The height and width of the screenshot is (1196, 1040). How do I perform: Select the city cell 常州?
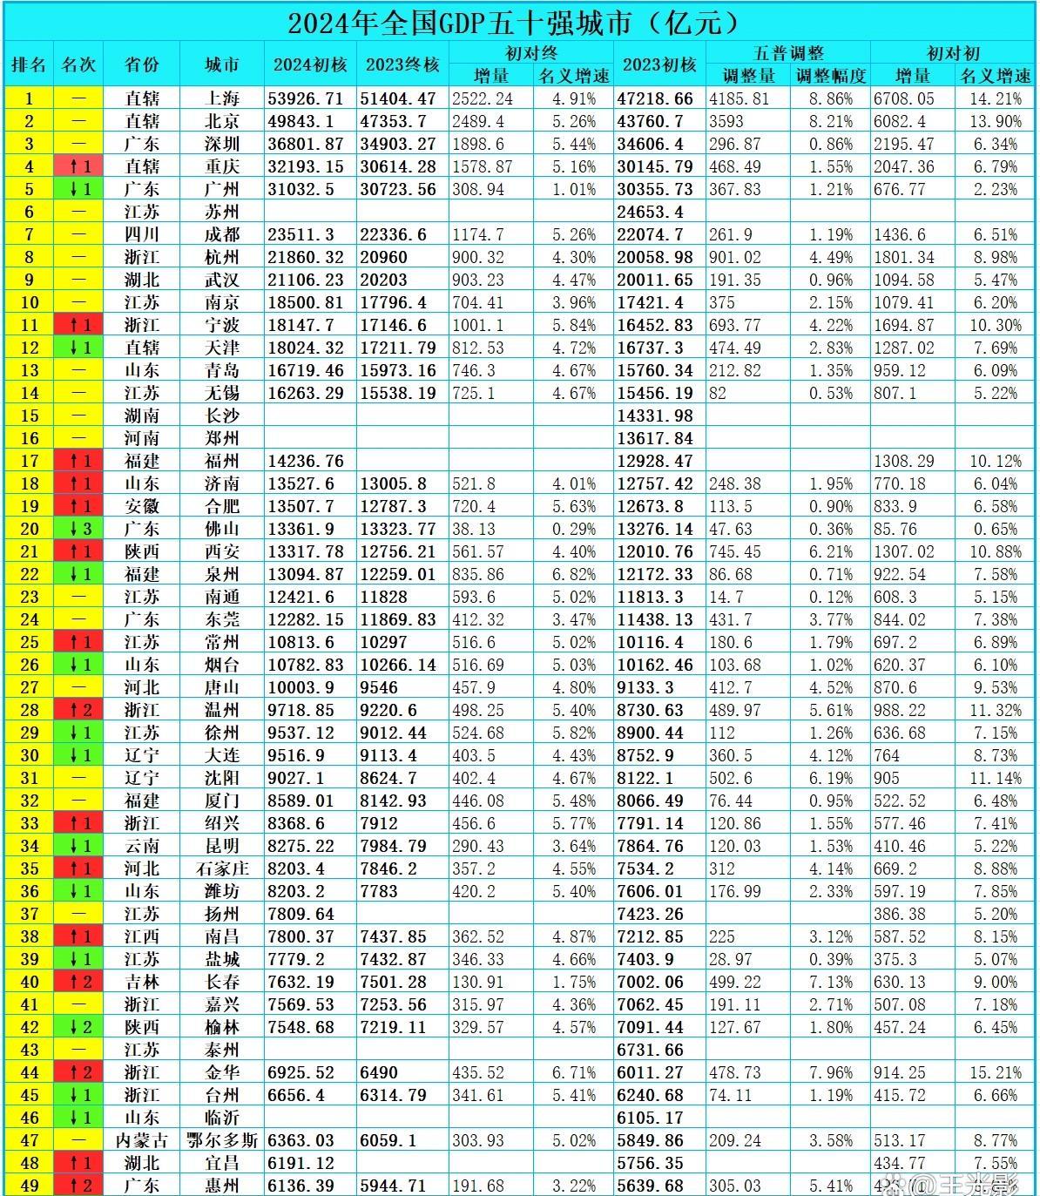[222, 642]
